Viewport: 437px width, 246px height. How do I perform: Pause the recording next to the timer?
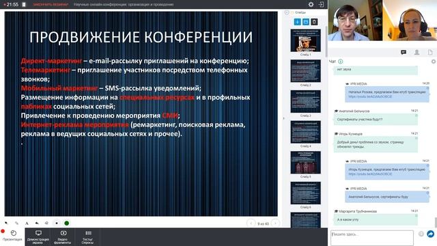click(x=24, y=5)
